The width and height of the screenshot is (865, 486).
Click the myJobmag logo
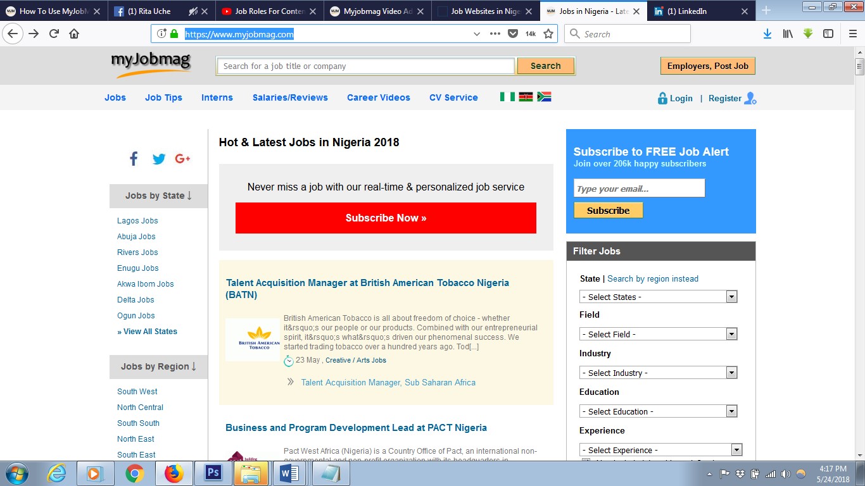(x=151, y=64)
